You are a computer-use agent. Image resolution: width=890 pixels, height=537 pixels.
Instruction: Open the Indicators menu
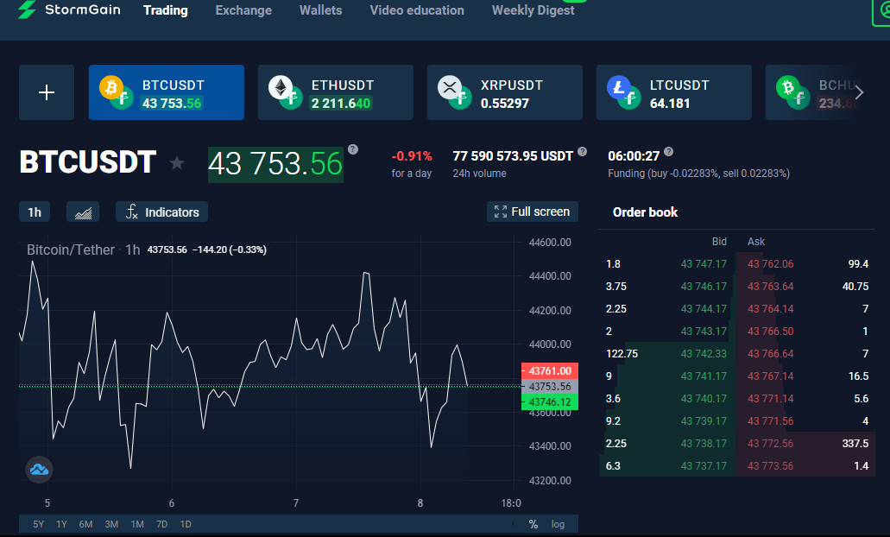(x=161, y=212)
